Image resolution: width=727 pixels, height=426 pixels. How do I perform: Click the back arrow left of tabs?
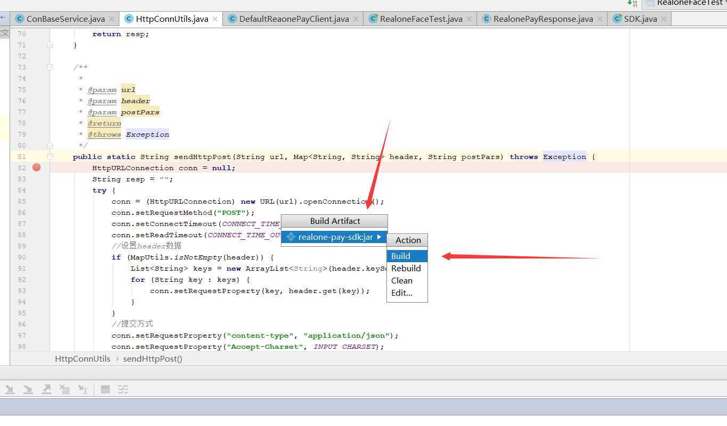(x=4, y=18)
